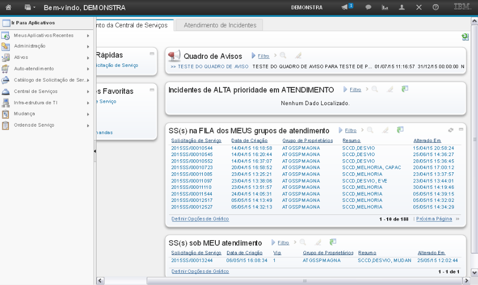
Task: Switch to Atendimento de Incidentes tab
Action: tap(220, 25)
